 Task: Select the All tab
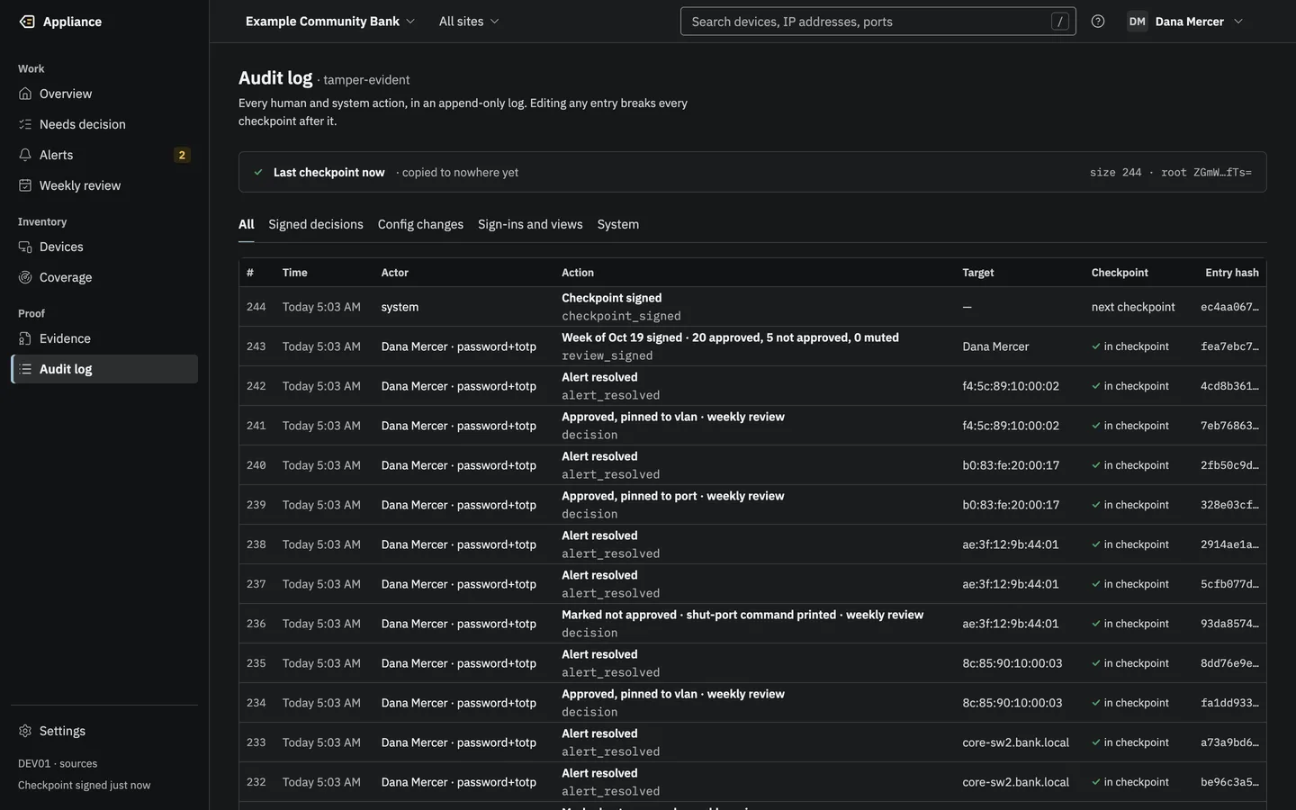(247, 224)
